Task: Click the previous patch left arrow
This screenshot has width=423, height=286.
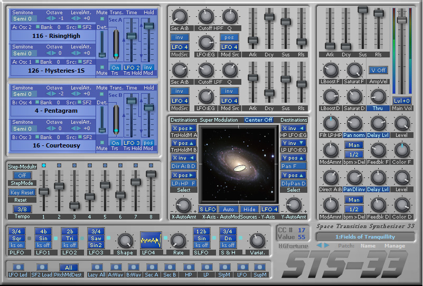Action: [319, 245]
